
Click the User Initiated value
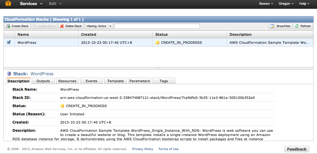pyautogui.click(x=72, y=114)
